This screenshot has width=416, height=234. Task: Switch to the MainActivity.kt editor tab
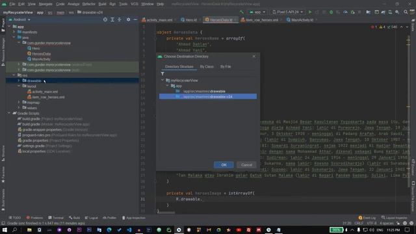pos(301,20)
